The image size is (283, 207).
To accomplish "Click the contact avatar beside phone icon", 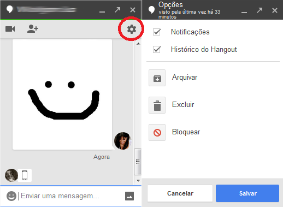I will [x=11, y=175].
